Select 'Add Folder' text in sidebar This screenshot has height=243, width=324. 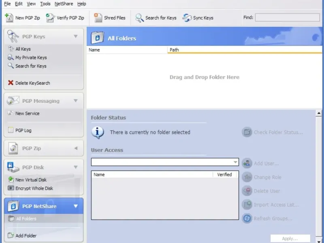pos(26,236)
